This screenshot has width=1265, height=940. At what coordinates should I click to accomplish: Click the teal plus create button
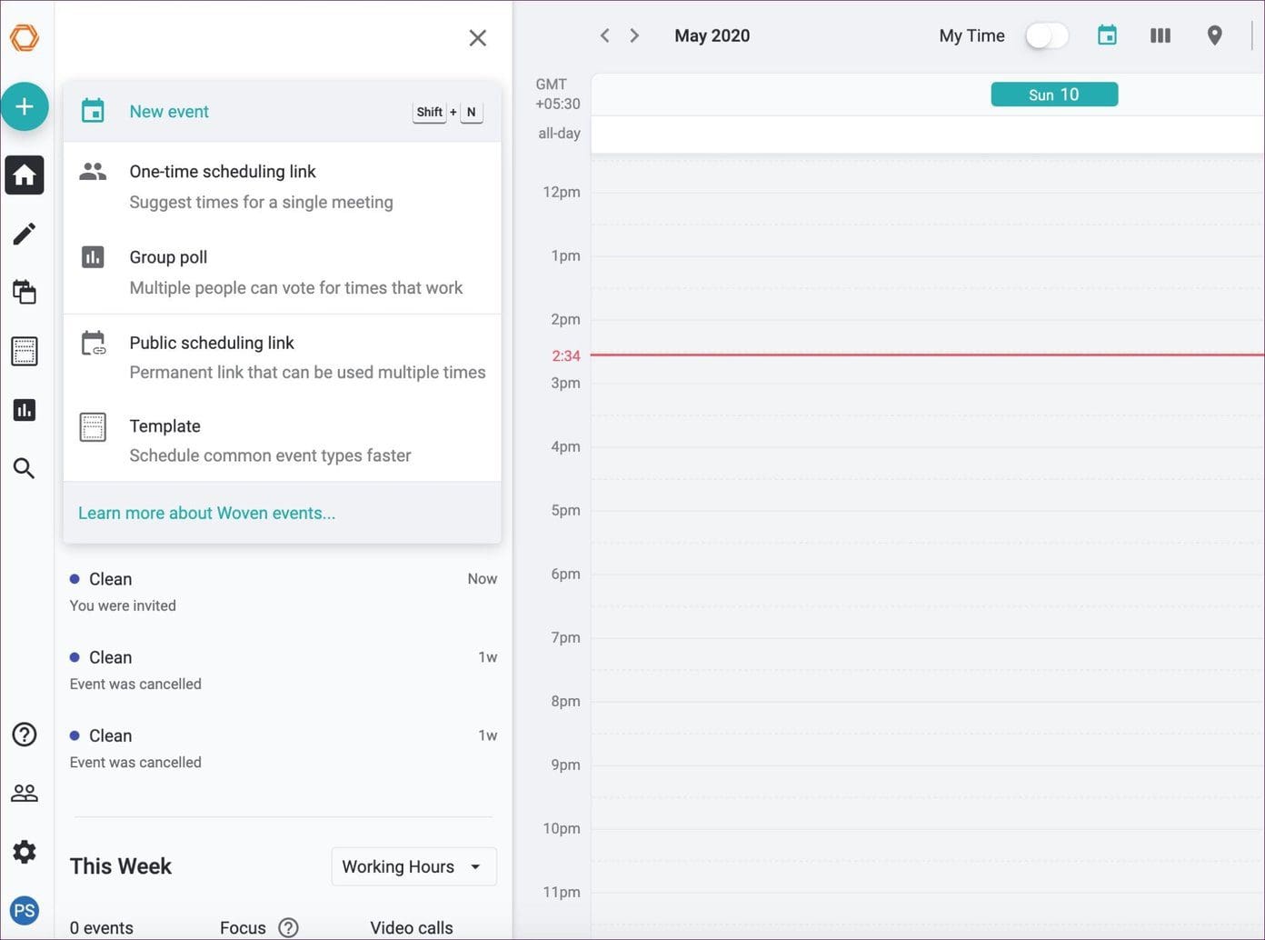(25, 106)
